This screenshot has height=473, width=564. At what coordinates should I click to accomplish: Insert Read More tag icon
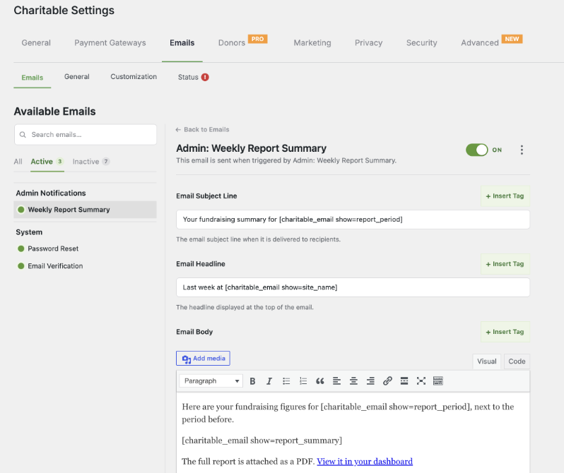(x=404, y=381)
